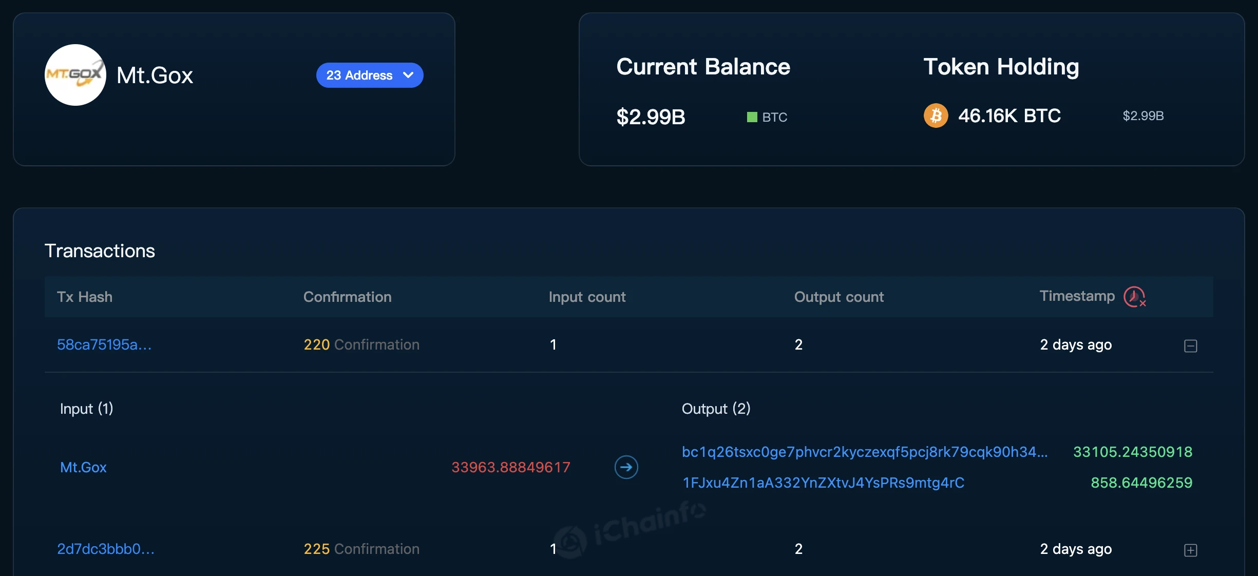Open the Mt.Gox input address link
Viewport: 1258px width, 576px height.
point(83,467)
